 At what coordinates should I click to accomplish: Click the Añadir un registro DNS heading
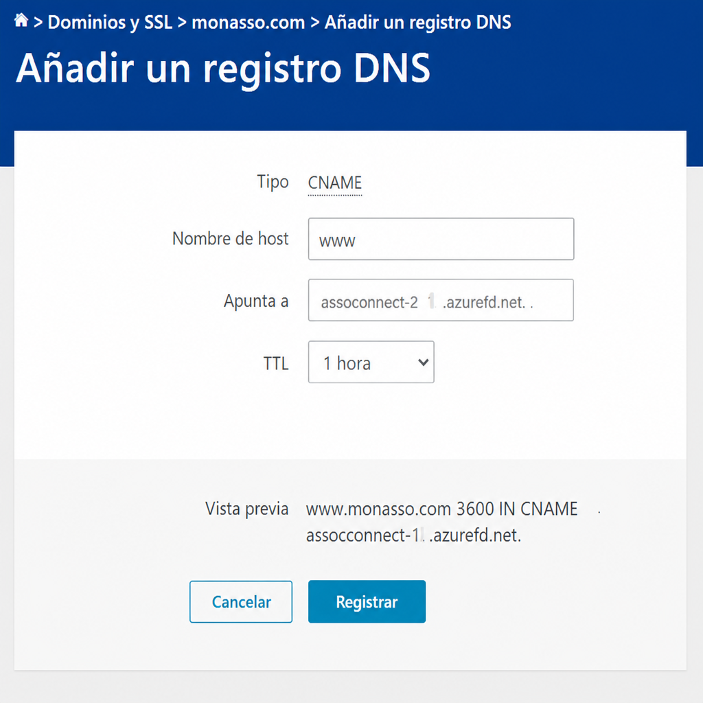pos(223,68)
